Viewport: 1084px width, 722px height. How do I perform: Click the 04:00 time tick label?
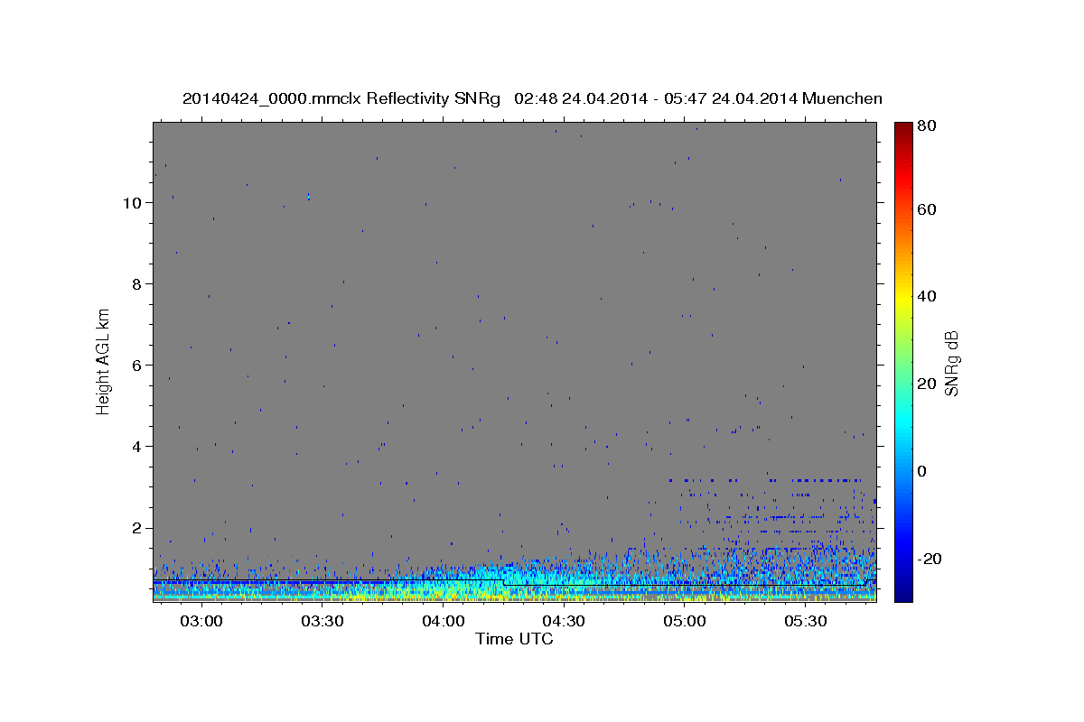(x=444, y=622)
